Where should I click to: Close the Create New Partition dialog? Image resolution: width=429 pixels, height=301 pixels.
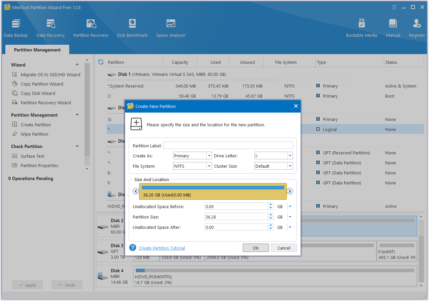pyautogui.click(x=296, y=106)
